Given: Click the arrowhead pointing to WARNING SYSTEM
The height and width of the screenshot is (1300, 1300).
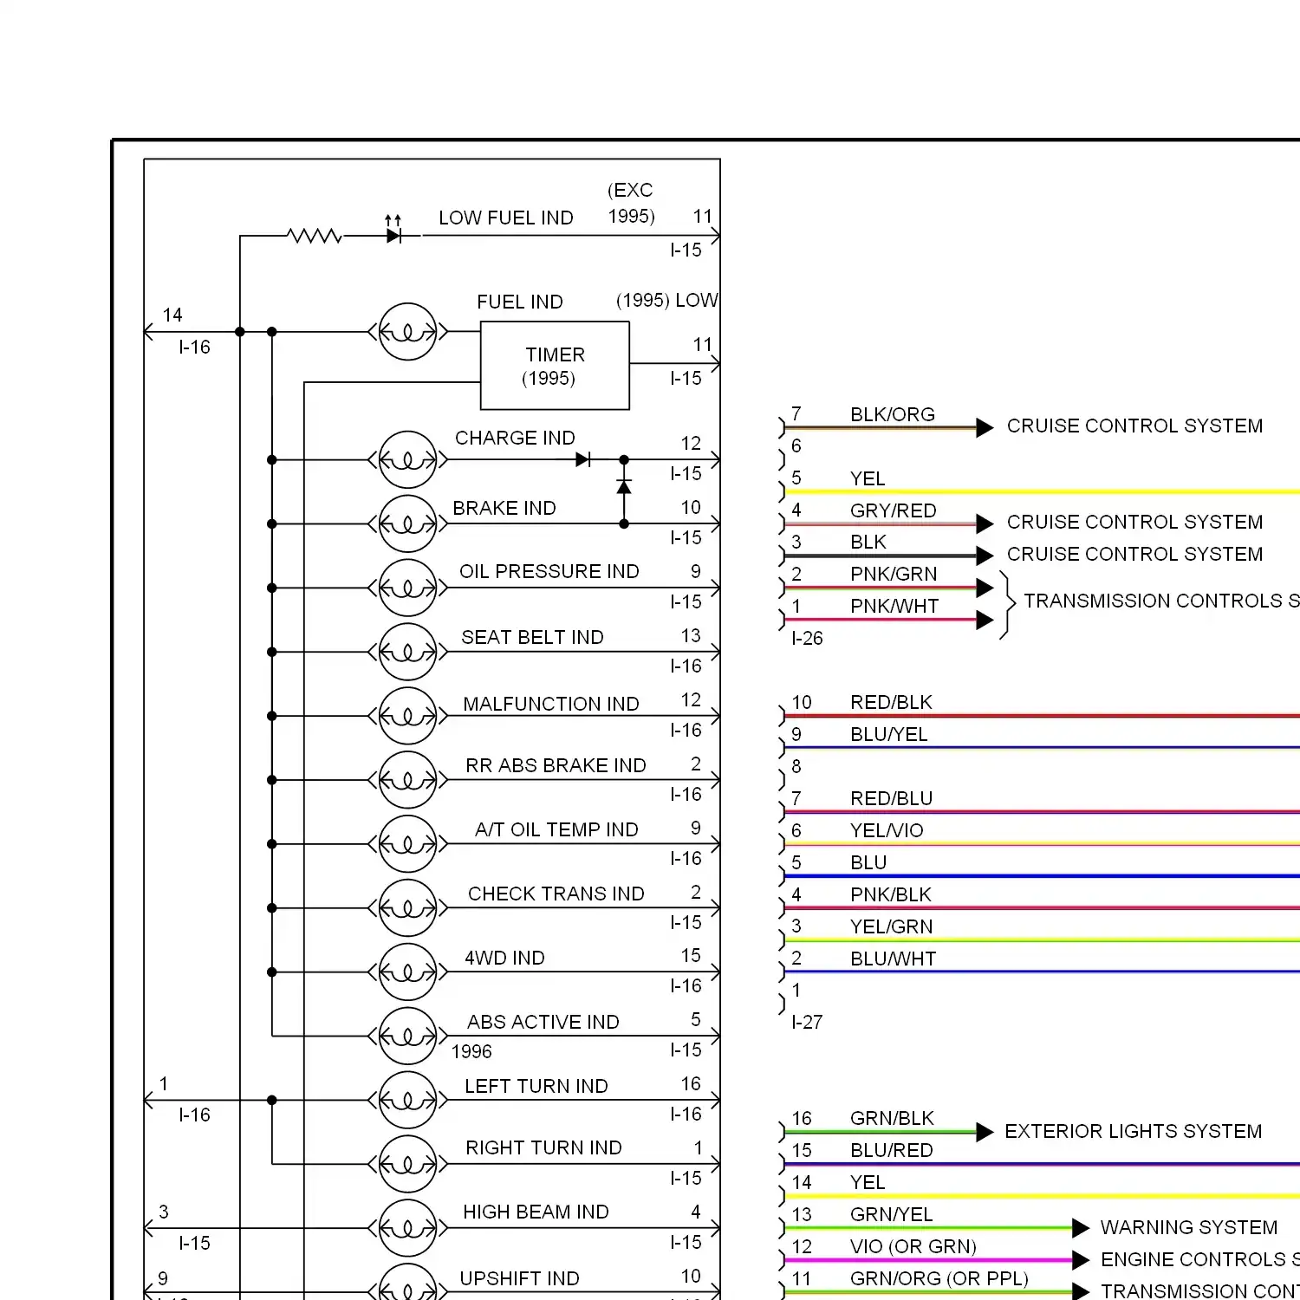Looking at the screenshot, I should point(1081,1228).
